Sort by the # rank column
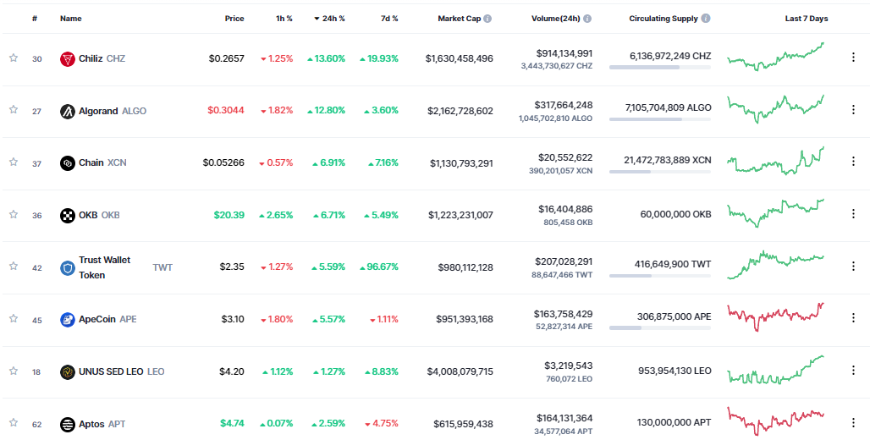The height and width of the screenshot is (440, 870). click(35, 19)
